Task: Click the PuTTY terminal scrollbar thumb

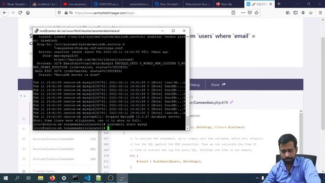Action: tap(187, 121)
